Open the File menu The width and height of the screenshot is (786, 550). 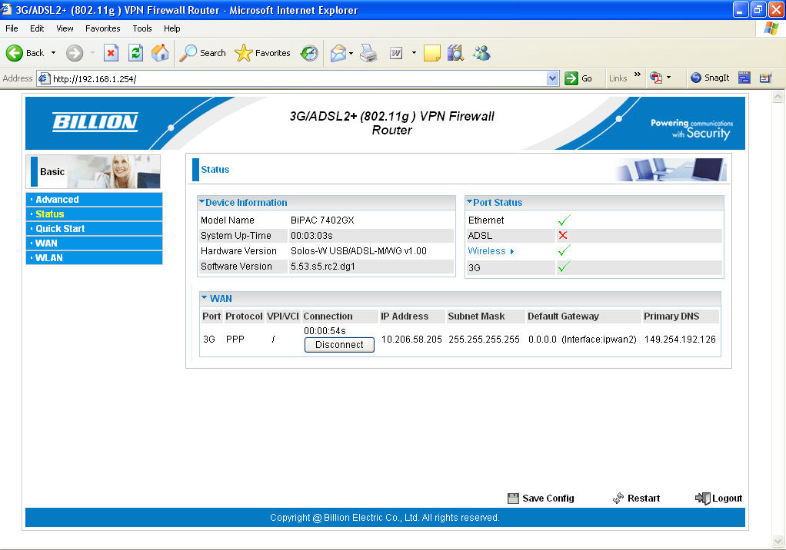coord(12,28)
